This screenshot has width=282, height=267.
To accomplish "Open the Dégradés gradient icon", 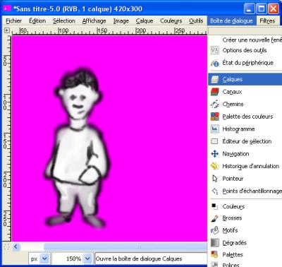I will 214,243.
